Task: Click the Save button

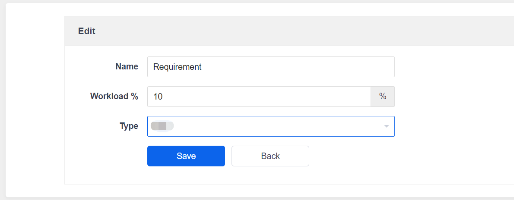Action: click(x=186, y=156)
